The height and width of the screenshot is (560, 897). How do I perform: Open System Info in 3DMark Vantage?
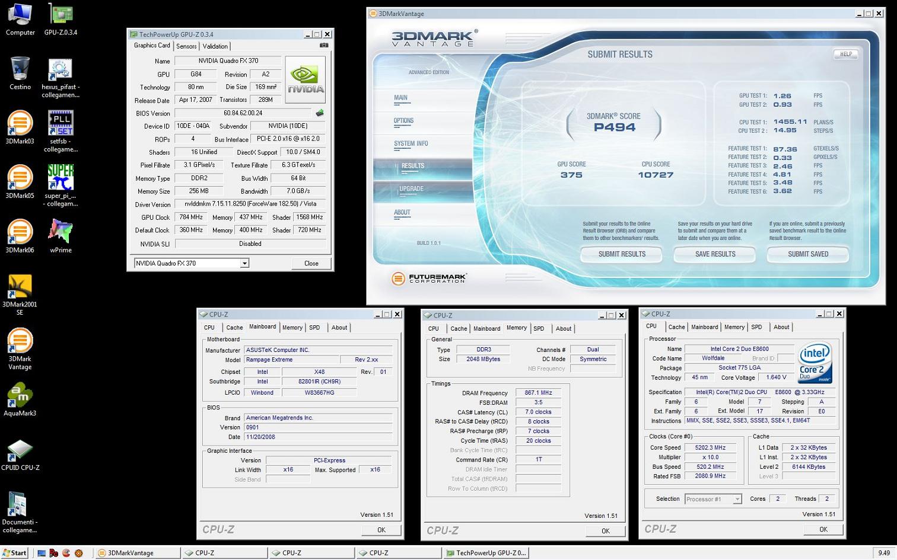(411, 143)
